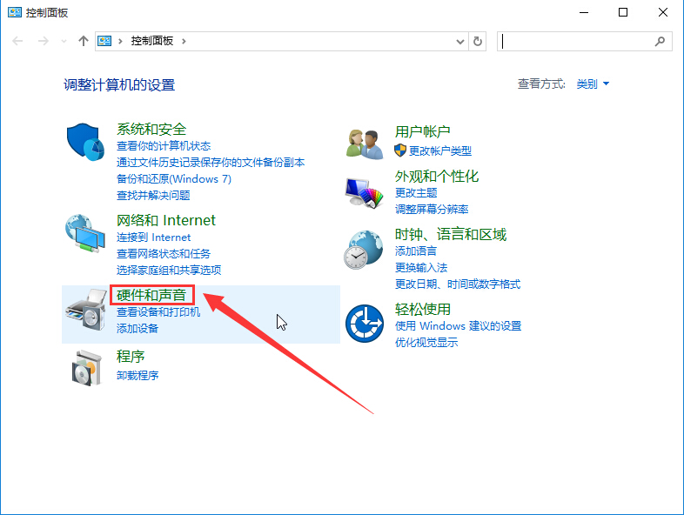Viewport: 684px width, 515px height.
Task: Click in the Control Panel search box
Action: 574,41
